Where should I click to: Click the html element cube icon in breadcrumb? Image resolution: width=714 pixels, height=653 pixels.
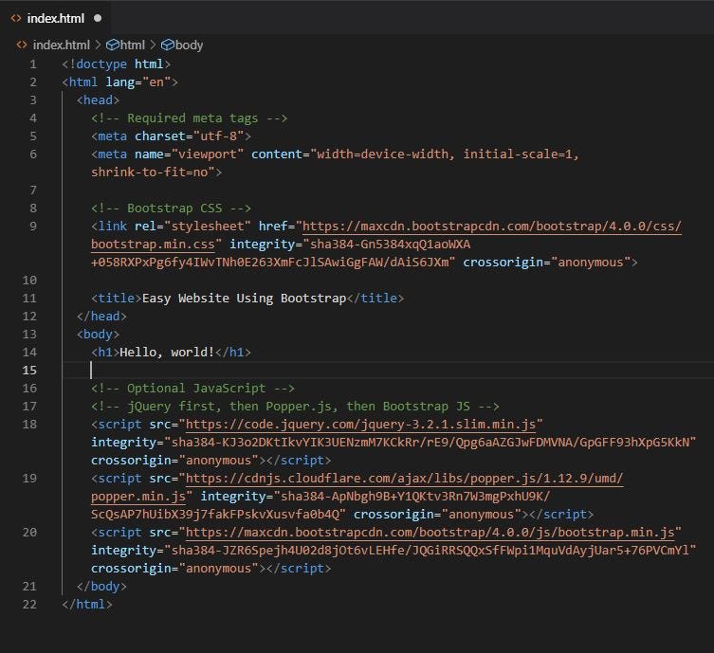click(x=112, y=45)
